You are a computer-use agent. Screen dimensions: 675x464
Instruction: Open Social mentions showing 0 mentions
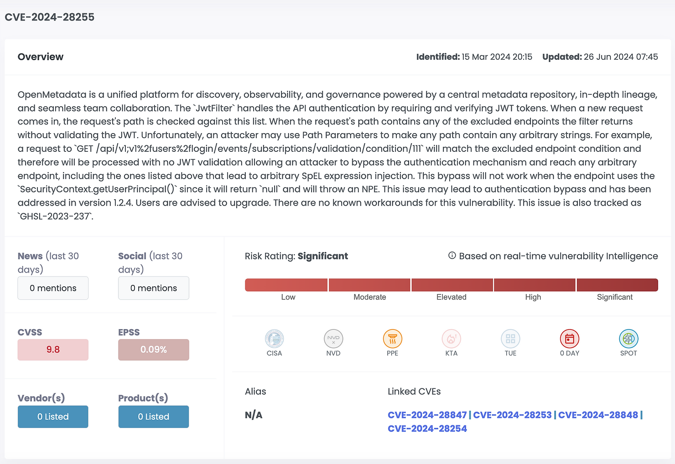153,288
